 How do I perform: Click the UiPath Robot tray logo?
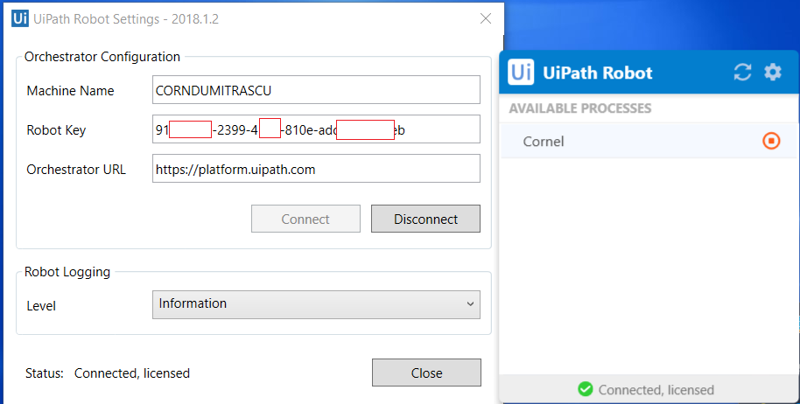point(522,73)
